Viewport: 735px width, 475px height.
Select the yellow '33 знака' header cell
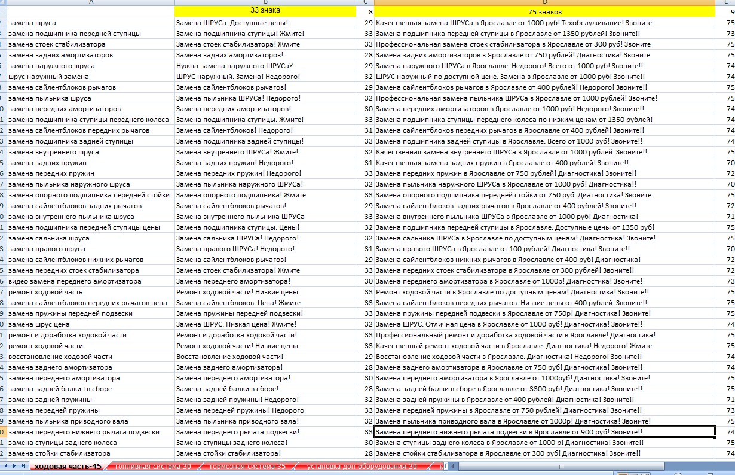click(264, 11)
